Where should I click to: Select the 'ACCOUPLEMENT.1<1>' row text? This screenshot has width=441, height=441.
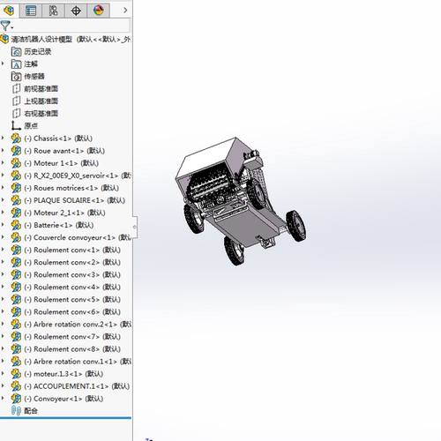pos(77,386)
